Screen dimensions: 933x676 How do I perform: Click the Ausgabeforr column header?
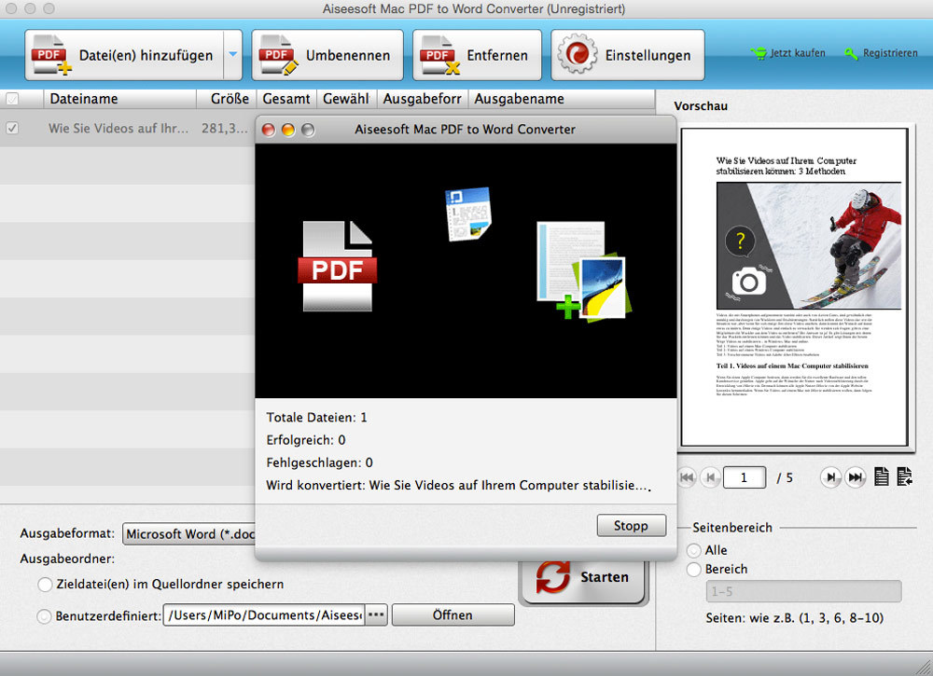click(x=423, y=99)
